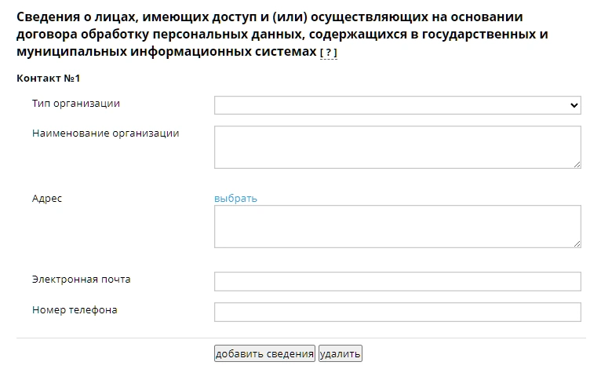Click the Адрес label text
This screenshot has height=373, width=601.
pyautogui.click(x=47, y=199)
